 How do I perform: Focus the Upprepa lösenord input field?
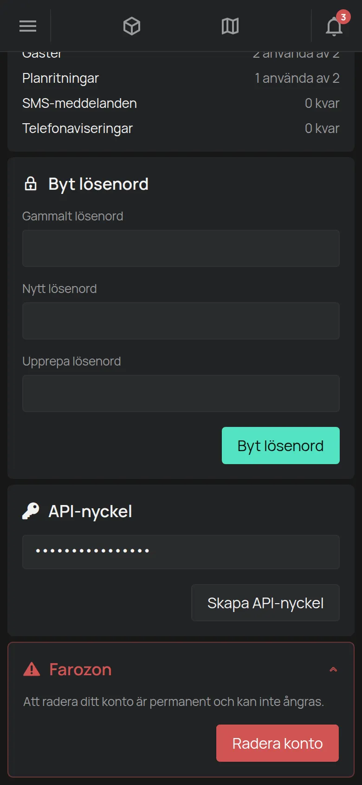181,393
